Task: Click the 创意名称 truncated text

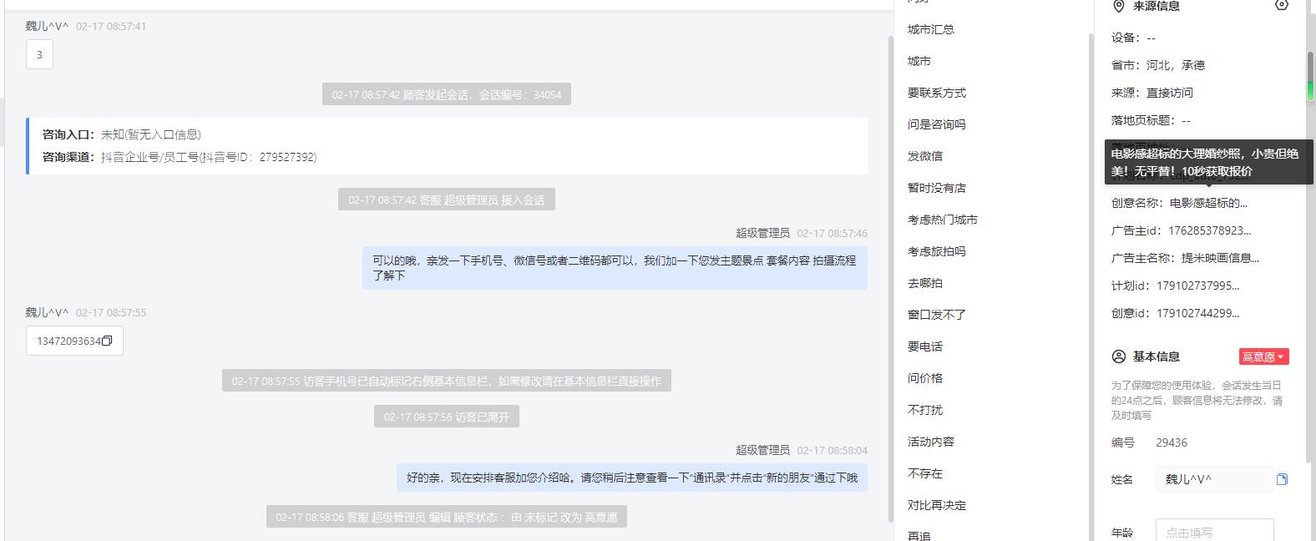Action: click(1208, 203)
